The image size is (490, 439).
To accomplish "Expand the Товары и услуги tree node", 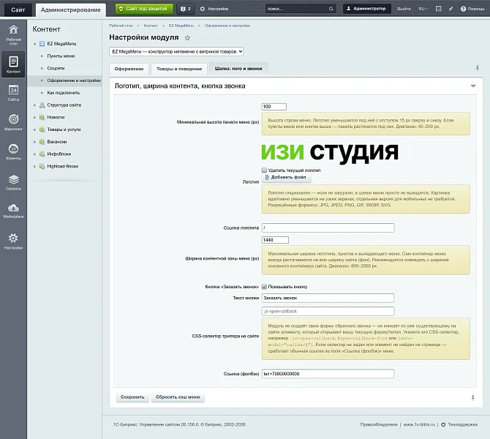I will [x=34, y=130].
